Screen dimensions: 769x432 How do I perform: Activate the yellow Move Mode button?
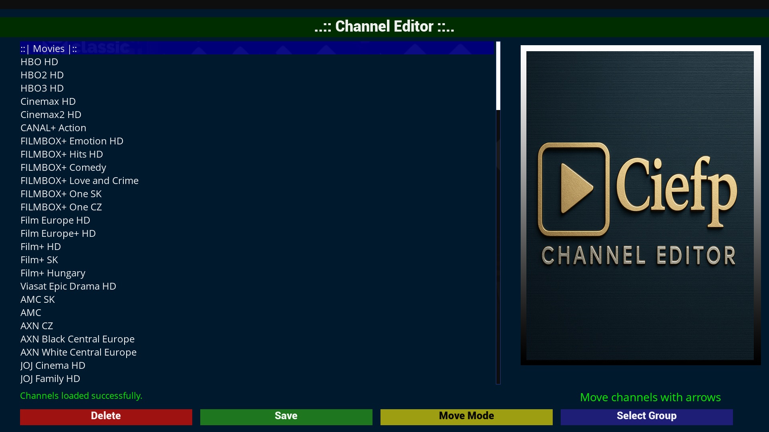point(467,417)
